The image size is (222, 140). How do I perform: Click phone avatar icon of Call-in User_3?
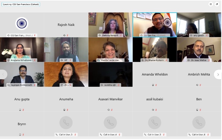66,123
